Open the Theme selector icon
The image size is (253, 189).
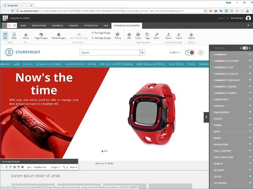[118, 35]
